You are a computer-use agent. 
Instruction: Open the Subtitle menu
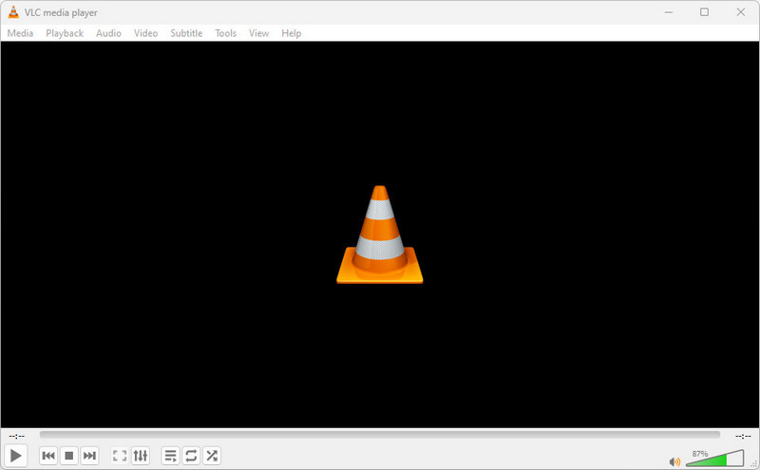tap(186, 33)
